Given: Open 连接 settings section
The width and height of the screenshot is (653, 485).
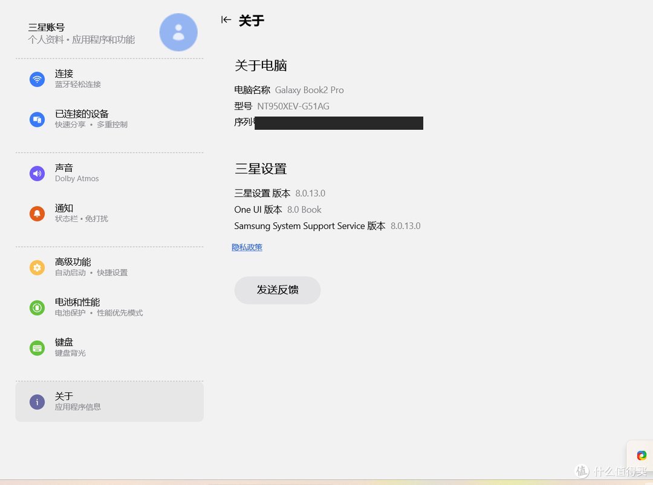Looking at the screenshot, I should point(109,79).
